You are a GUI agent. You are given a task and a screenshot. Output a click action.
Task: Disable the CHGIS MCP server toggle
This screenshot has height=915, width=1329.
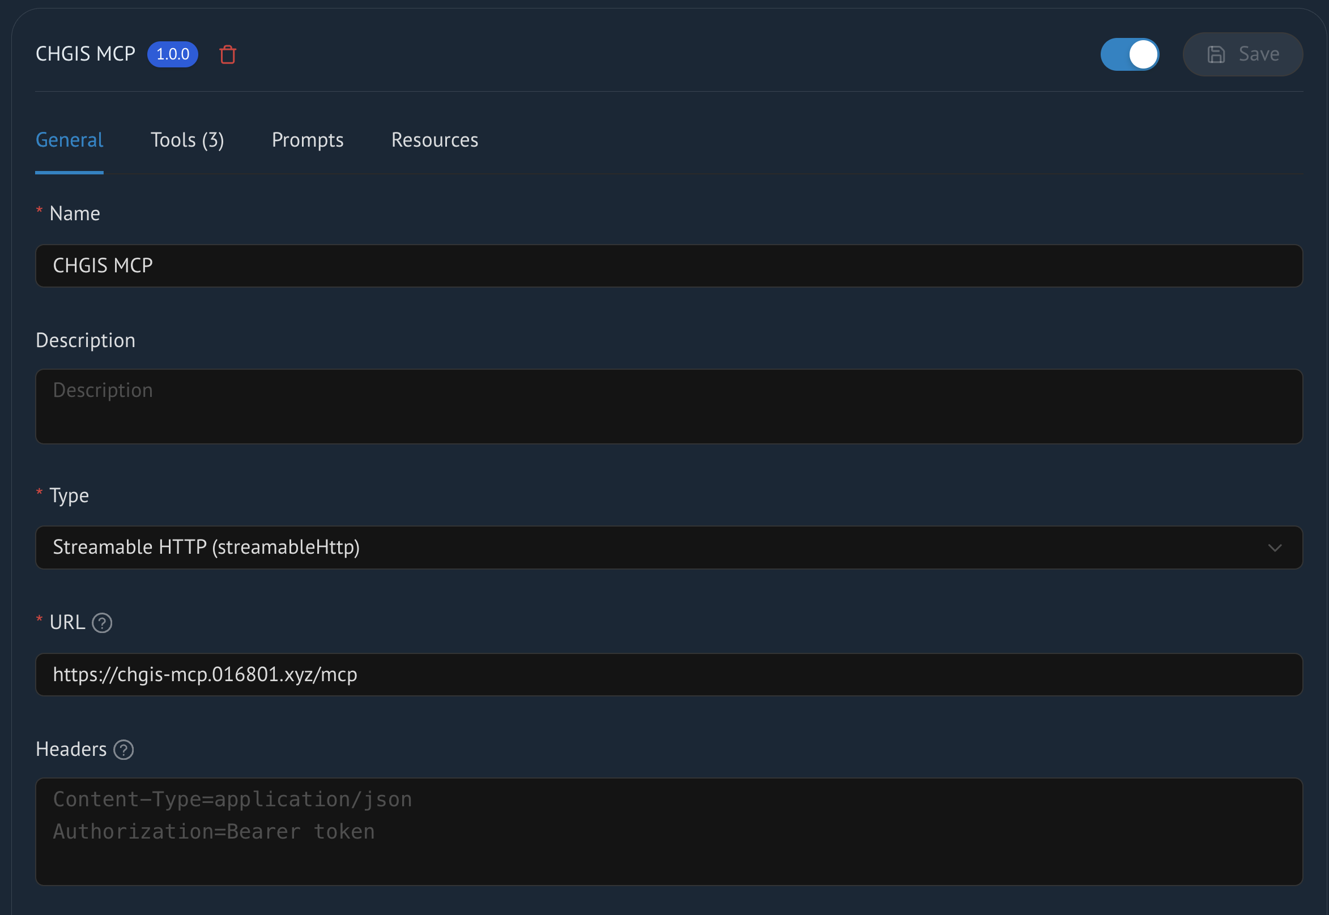click(1129, 54)
